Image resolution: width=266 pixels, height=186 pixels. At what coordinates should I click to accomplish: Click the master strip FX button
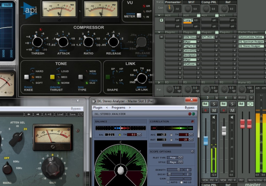pos(241,180)
